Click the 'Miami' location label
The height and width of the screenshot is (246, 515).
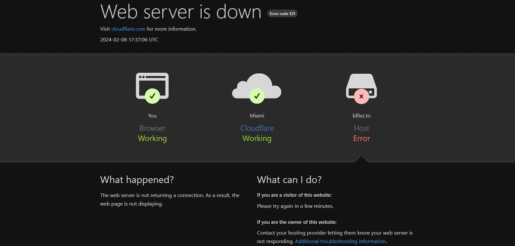257,116
